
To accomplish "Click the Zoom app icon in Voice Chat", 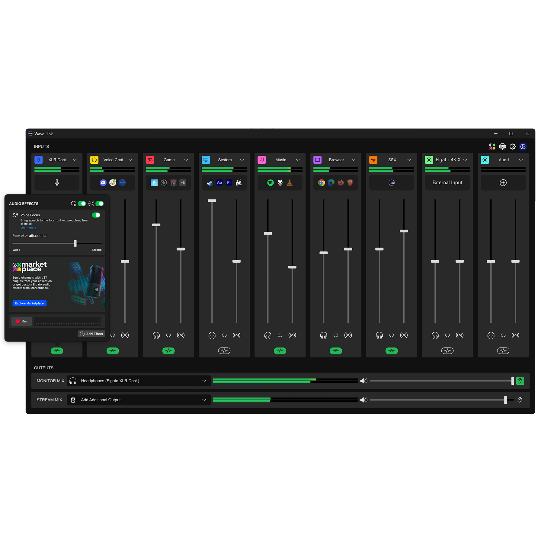I will click(122, 183).
